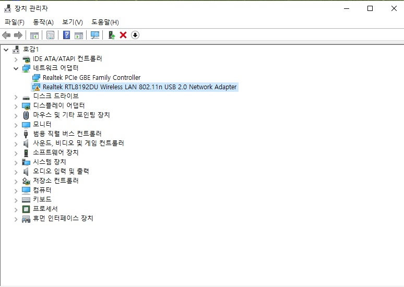Expand the 프로세서 node
Viewport: 404px width, 287px height.
16,210
